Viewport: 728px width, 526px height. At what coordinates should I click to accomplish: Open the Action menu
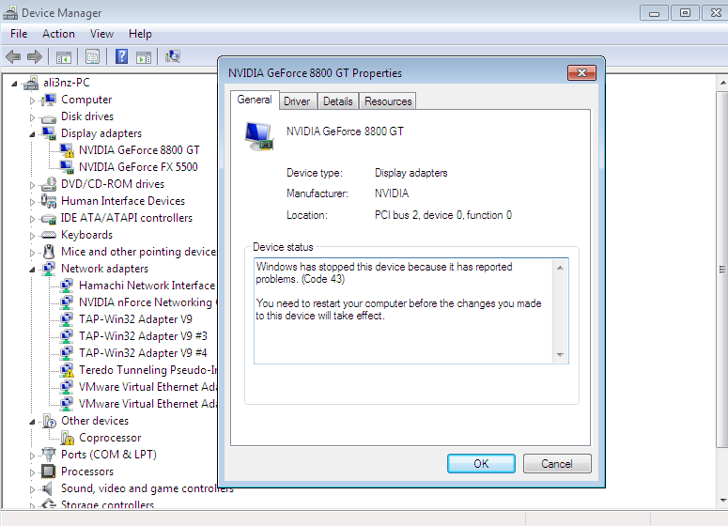pos(58,34)
